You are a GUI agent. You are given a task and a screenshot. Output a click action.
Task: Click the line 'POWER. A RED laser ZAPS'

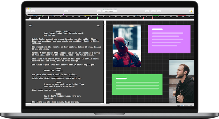[66, 53]
